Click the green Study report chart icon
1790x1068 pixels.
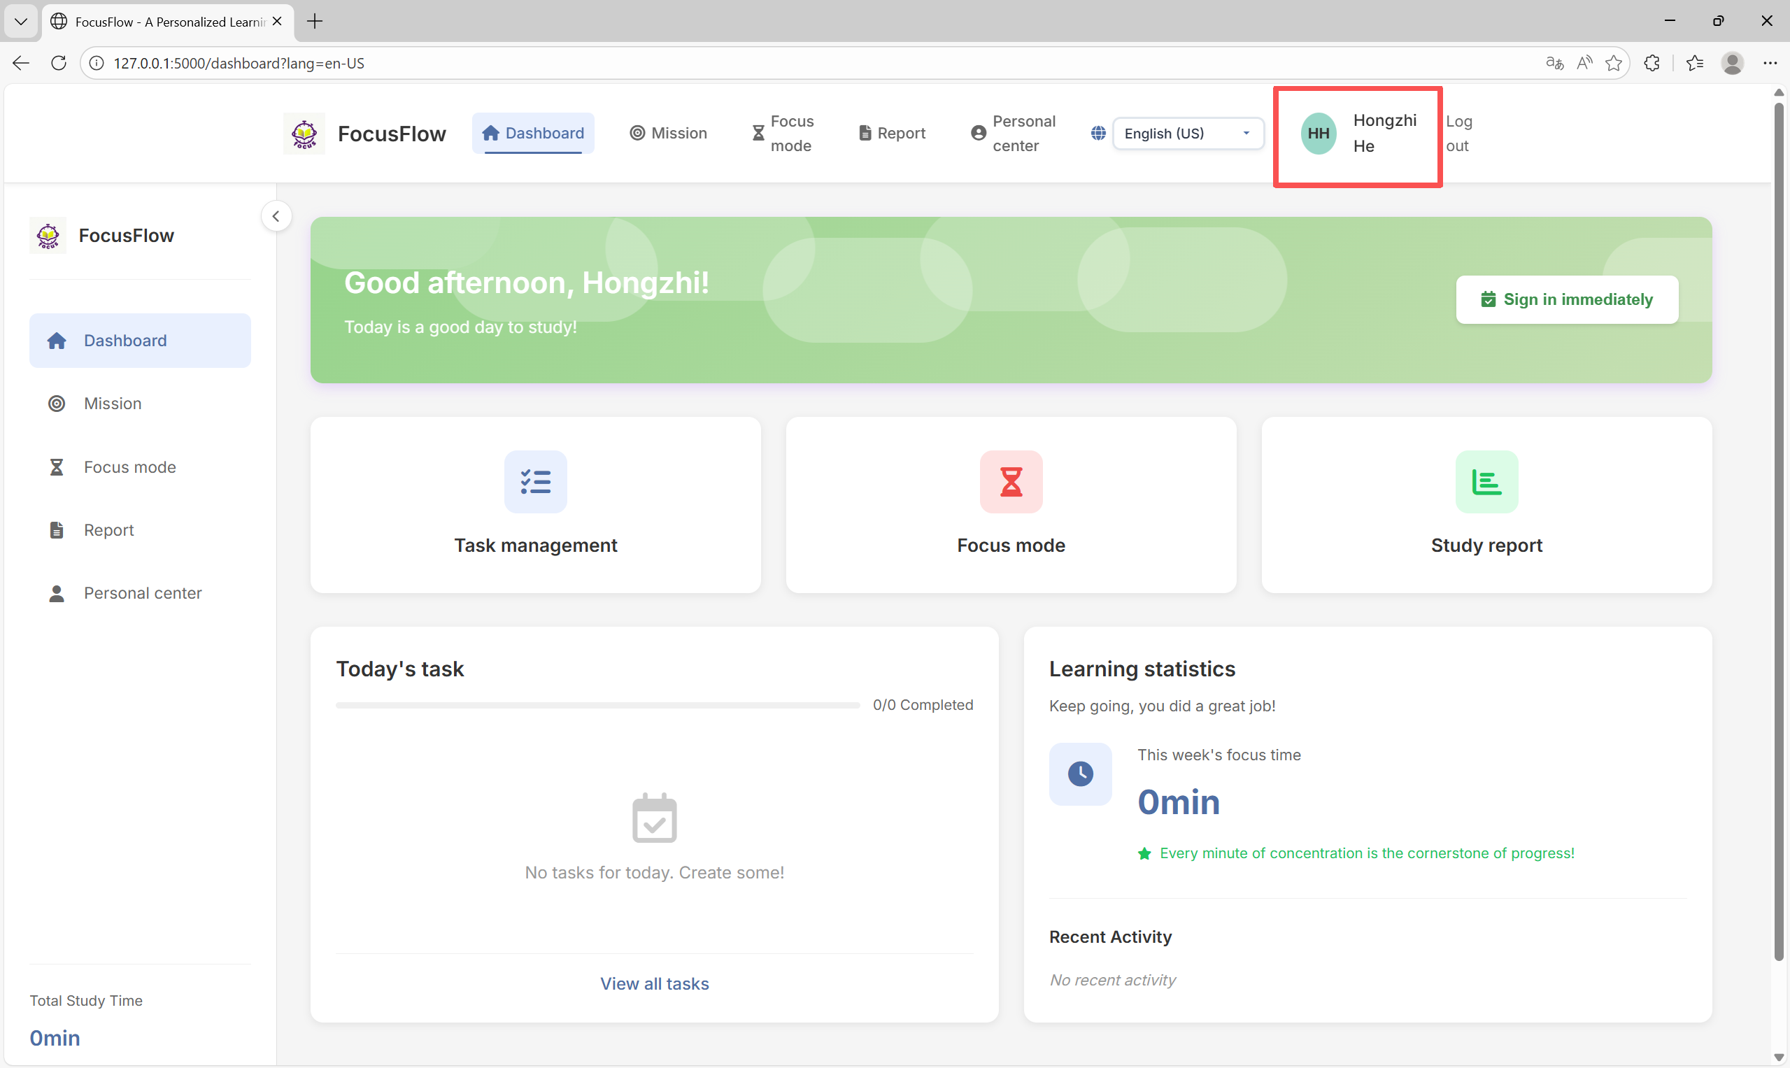tap(1486, 481)
